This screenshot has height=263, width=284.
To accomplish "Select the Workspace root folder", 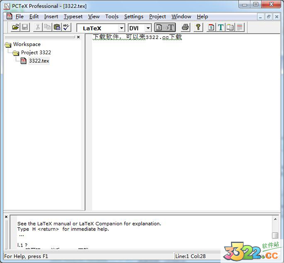I will pyautogui.click(x=27, y=44).
